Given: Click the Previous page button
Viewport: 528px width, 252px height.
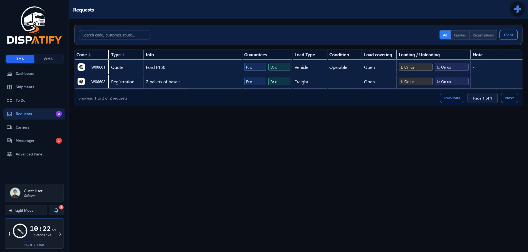Looking at the screenshot, I should pyautogui.click(x=452, y=98).
